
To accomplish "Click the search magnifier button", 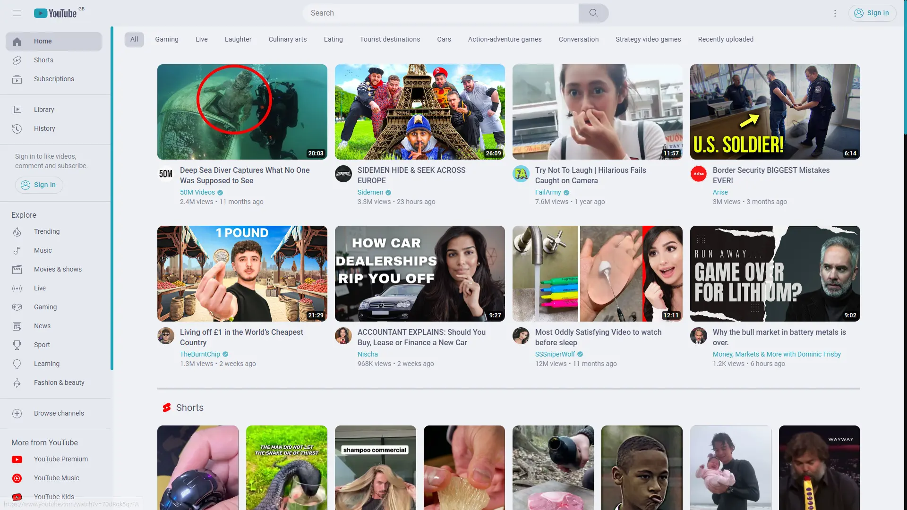I will click(x=593, y=13).
